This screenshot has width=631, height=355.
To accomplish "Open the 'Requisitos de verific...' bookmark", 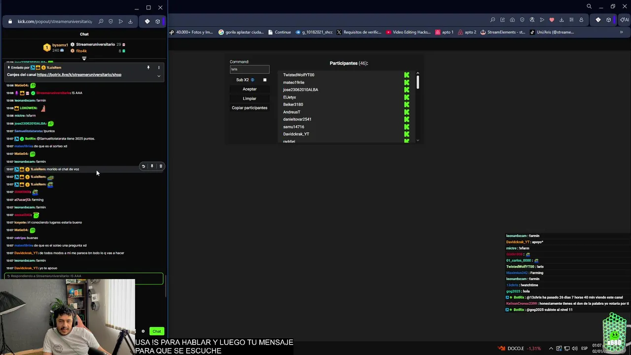I will tap(359, 32).
